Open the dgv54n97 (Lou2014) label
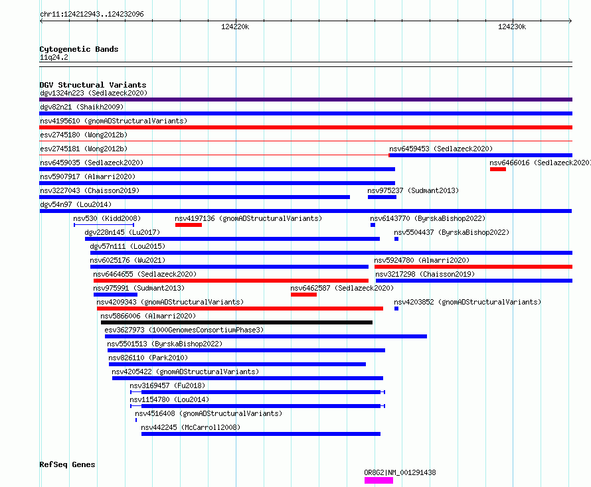591x487 pixels. click(76, 204)
